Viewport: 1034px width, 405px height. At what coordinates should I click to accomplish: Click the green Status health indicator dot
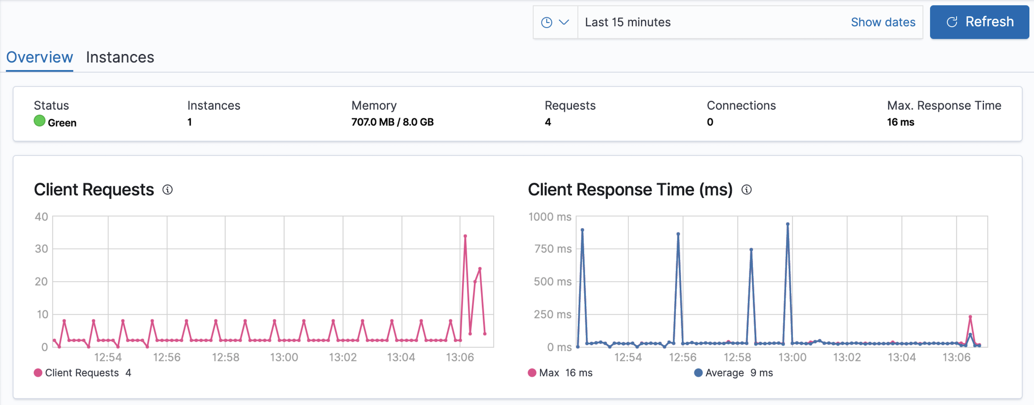(x=39, y=120)
